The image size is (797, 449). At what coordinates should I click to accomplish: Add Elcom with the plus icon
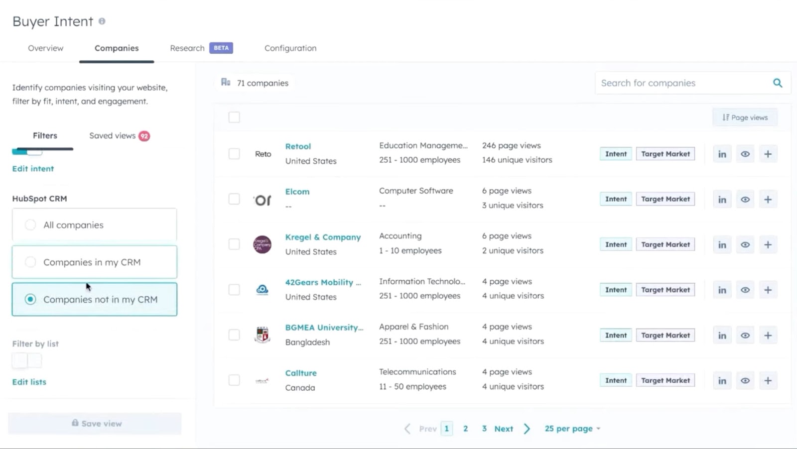click(768, 200)
